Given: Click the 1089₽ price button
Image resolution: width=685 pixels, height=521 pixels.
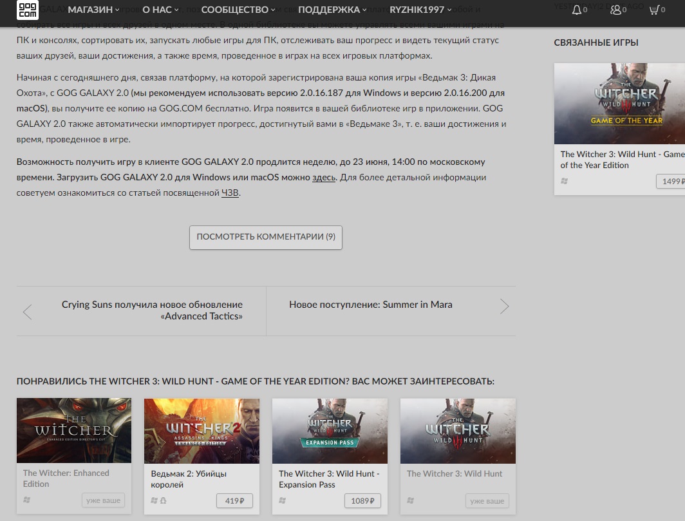Looking at the screenshot, I should pos(362,501).
